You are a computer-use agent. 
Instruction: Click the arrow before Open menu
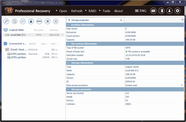click(57, 11)
